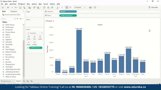Save the workbook using the save icon
This screenshot has height=90, width=161.
point(21,7)
